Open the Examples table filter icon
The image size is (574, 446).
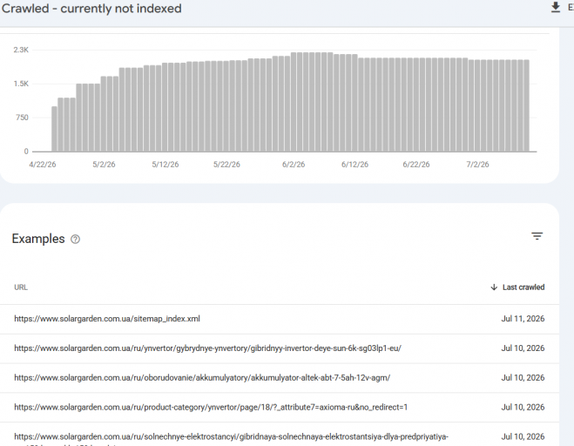537,236
